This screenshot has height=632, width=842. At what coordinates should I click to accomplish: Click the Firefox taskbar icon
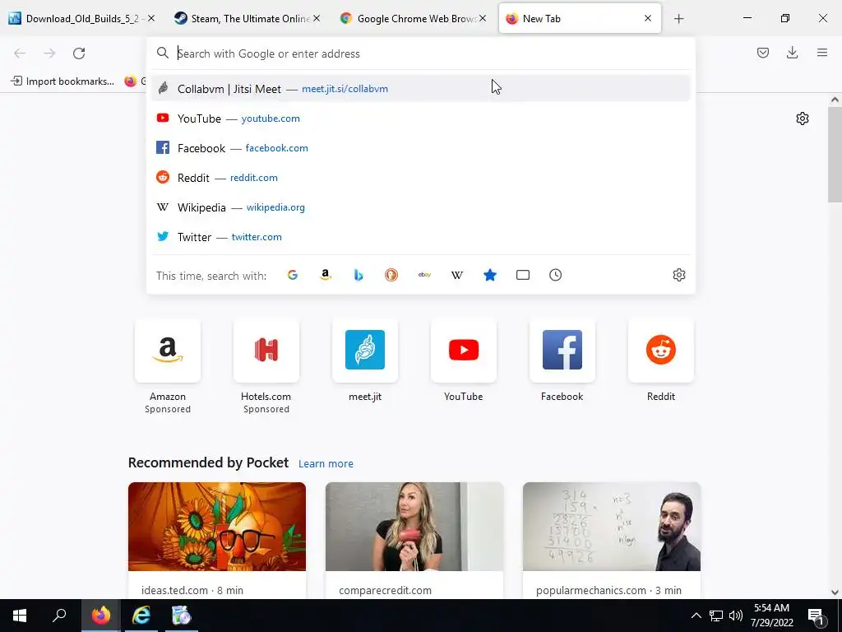100,616
